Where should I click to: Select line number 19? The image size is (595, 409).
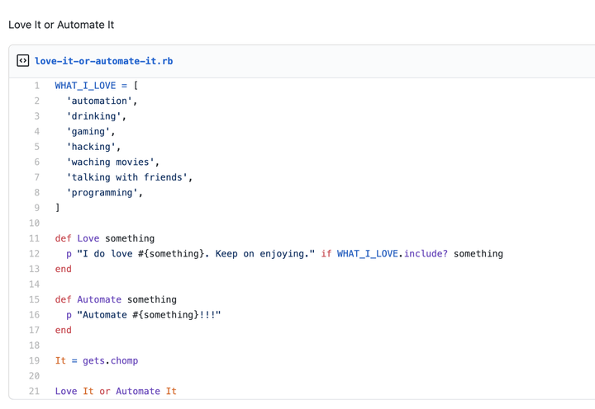34,360
